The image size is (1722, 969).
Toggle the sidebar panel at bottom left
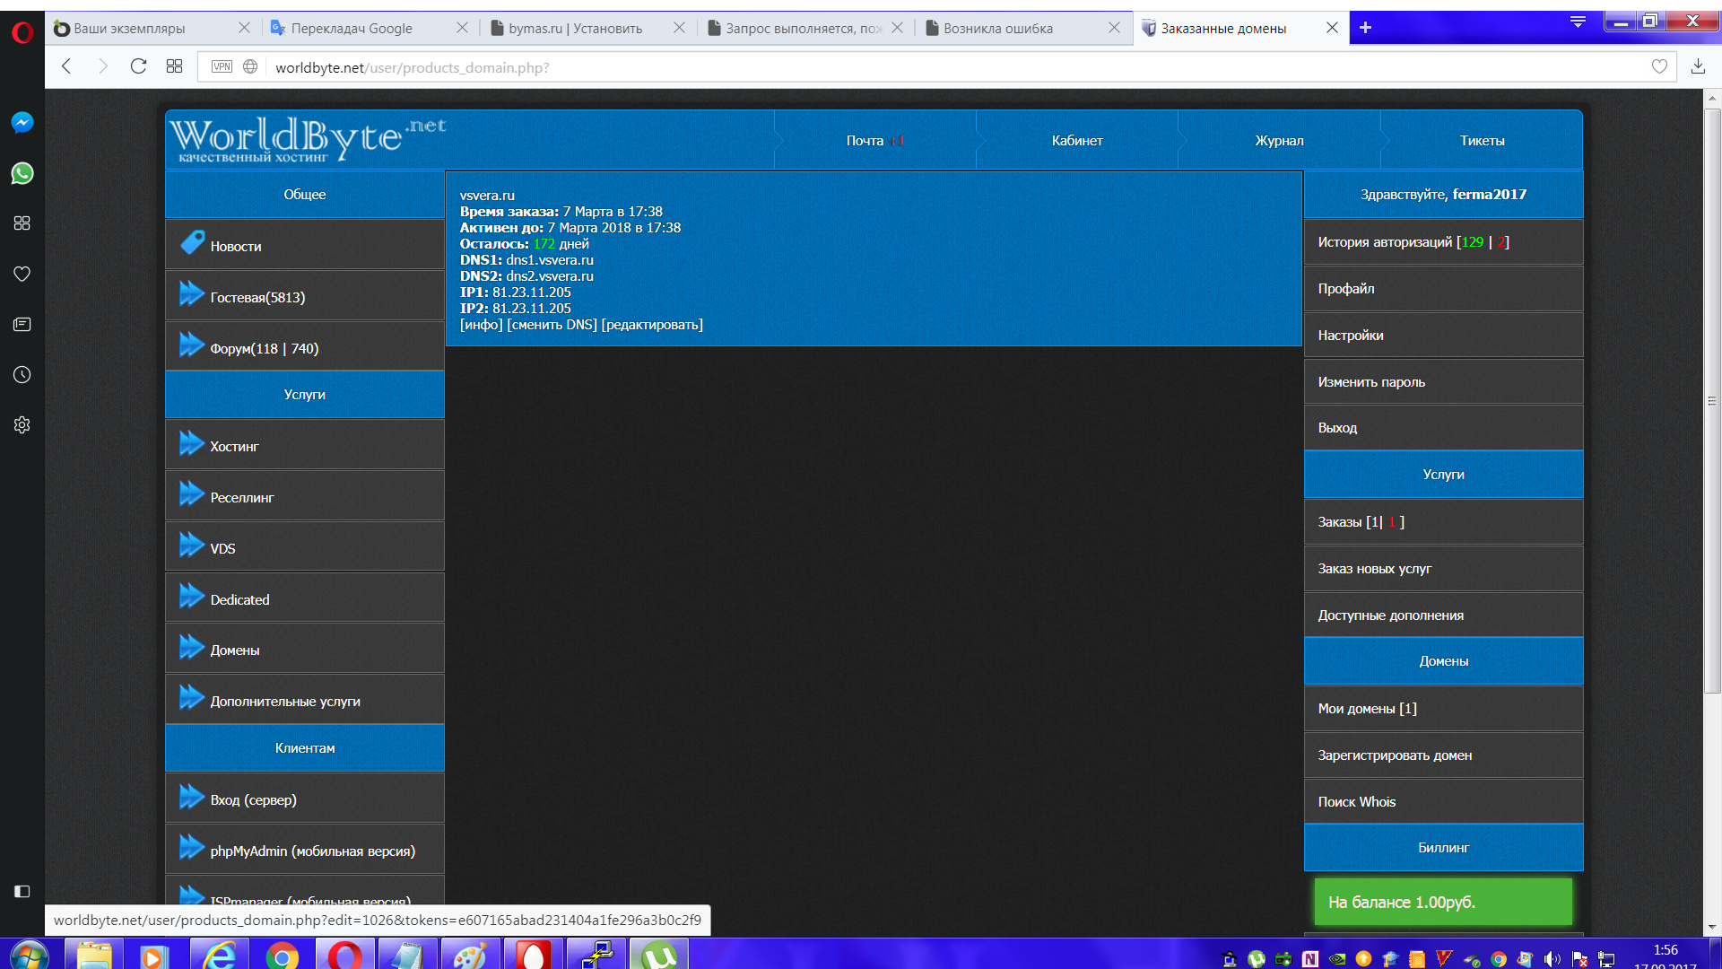pos(22,891)
